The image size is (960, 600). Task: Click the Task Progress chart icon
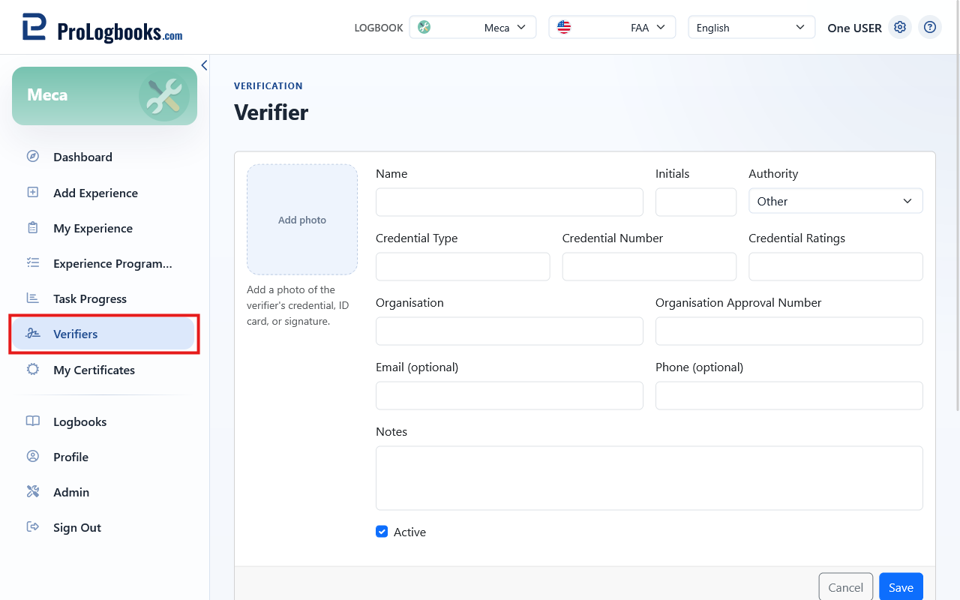coord(33,298)
